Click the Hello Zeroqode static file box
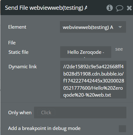 86,52
